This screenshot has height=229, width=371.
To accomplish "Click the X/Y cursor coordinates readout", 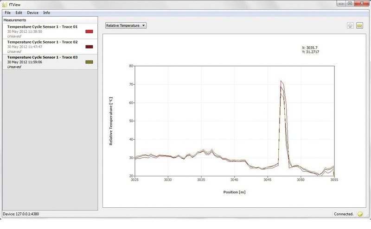I will point(310,50).
